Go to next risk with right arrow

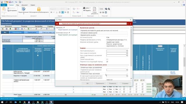pos(130,24)
